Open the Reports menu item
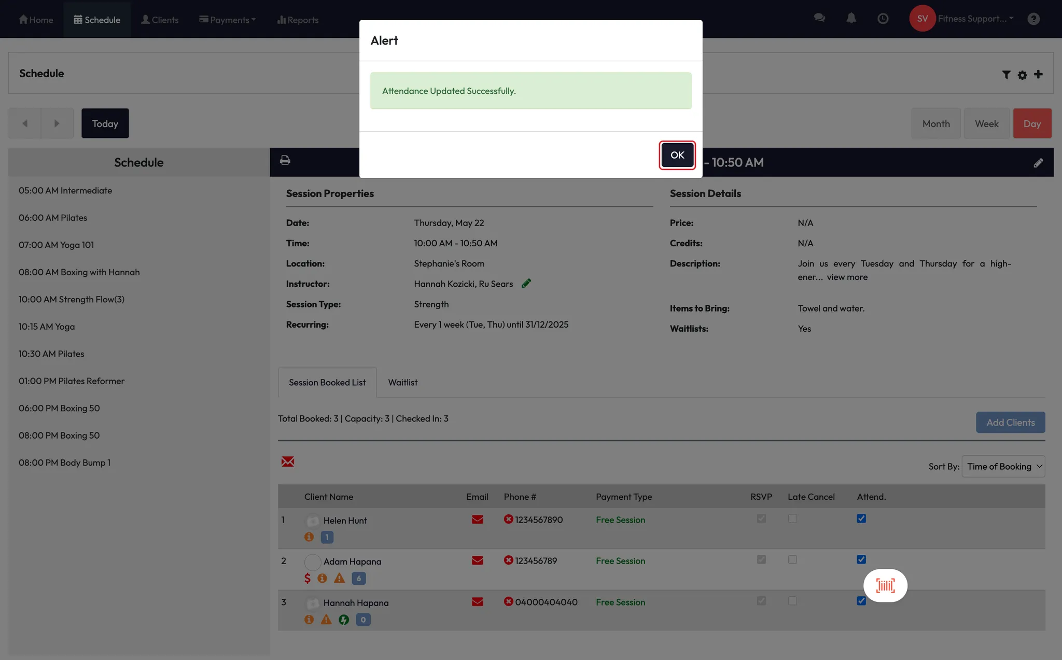The image size is (1062, 660). point(298,20)
